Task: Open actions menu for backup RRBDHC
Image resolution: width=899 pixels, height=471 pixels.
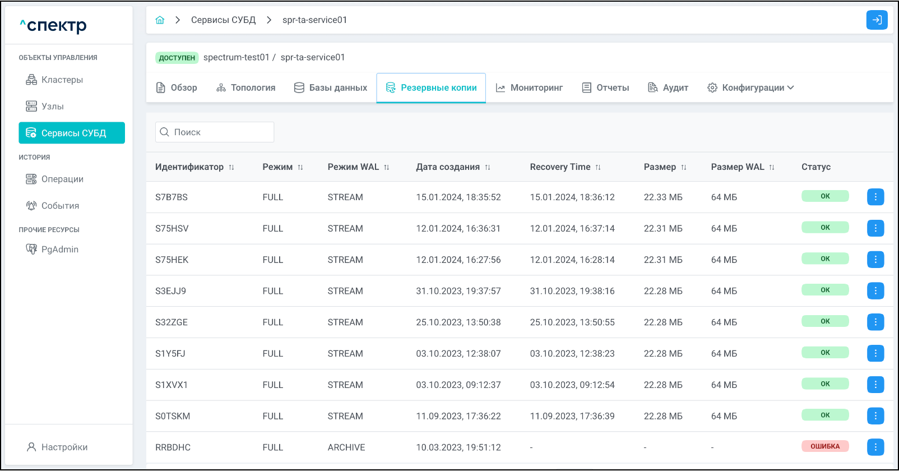Action: (875, 447)
